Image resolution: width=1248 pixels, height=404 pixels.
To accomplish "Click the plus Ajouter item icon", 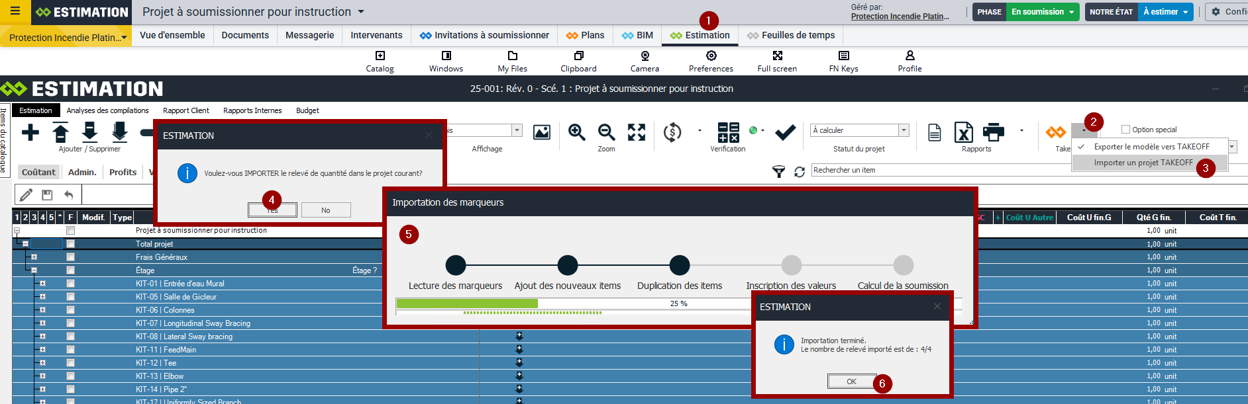I will pos(30,133).
